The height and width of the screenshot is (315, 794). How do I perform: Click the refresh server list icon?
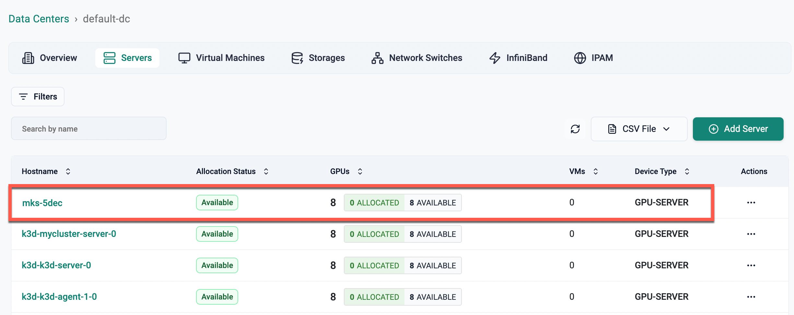click(575, 129)
